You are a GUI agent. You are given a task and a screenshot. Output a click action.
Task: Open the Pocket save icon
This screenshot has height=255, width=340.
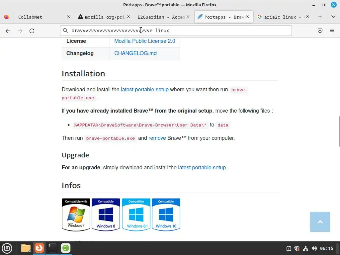pyautogui.click(x=320, y=31)
